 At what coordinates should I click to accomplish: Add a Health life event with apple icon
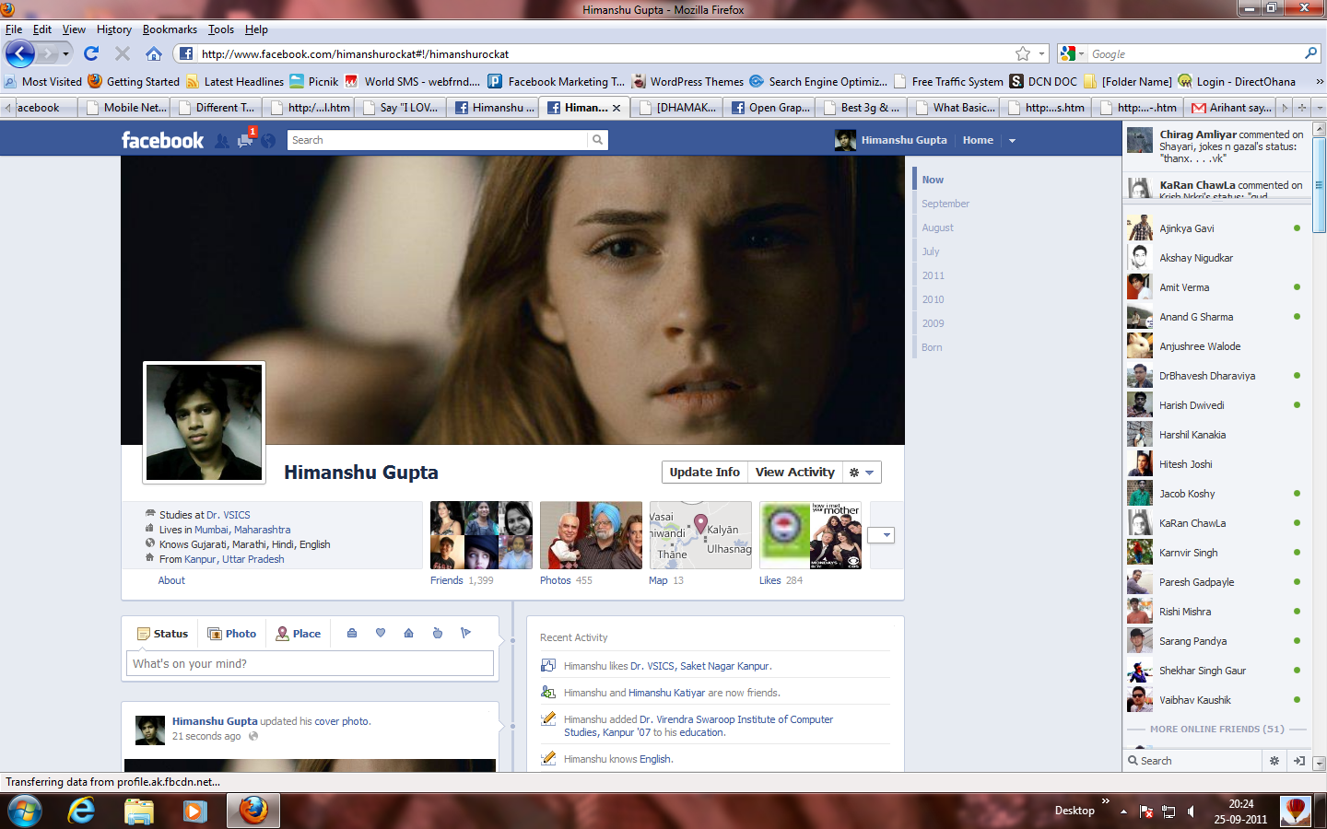pos(438,633)
